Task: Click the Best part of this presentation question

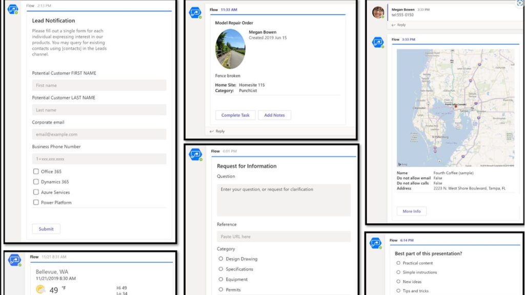Action: (428, 254)
